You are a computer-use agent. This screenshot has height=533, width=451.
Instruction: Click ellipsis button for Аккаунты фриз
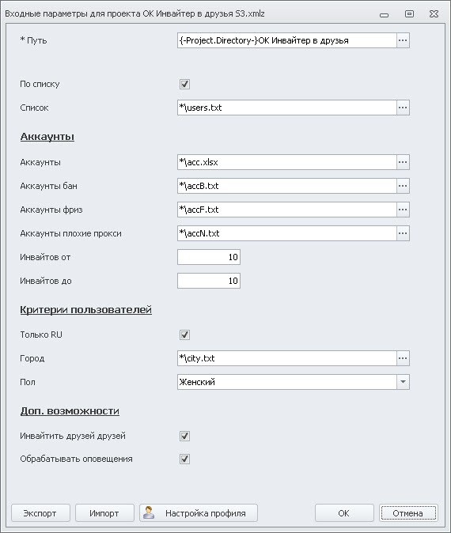click(x=403, y=210)
